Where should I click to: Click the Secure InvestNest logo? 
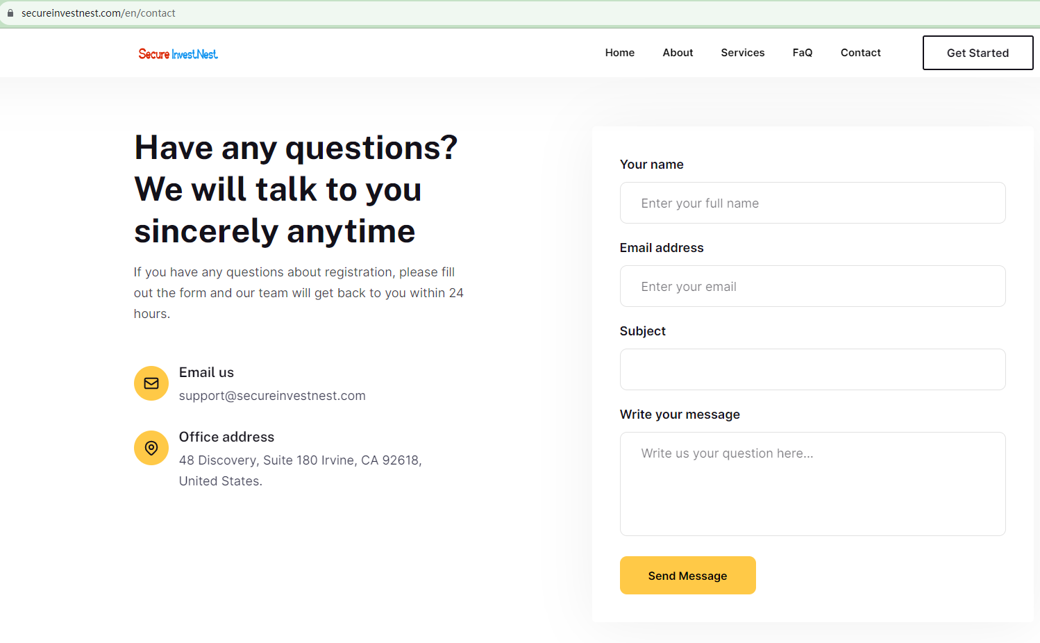click(x=178, y=54)
